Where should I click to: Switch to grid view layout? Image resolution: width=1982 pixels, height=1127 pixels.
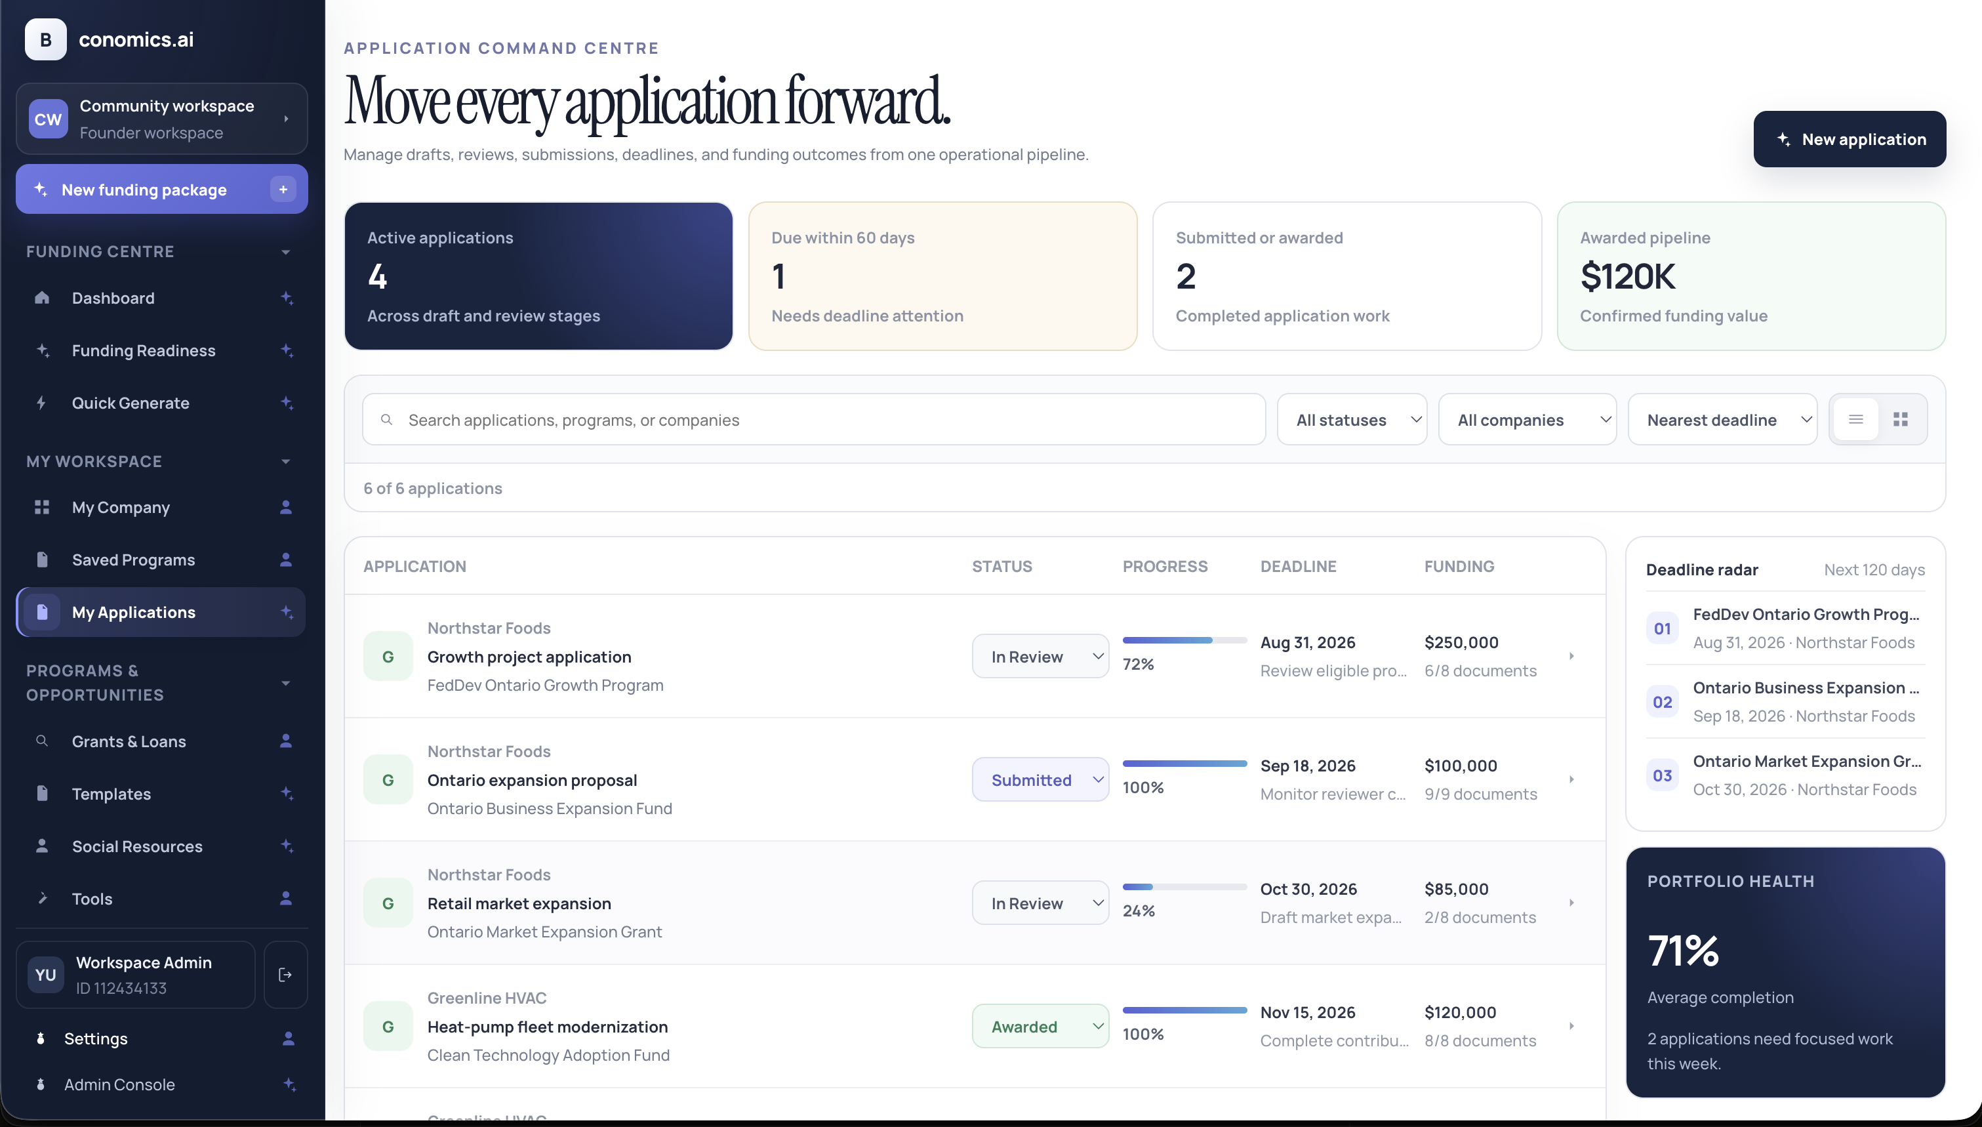coord(1901,420)
